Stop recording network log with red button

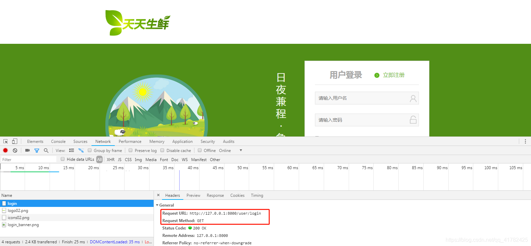coord(5,150)
